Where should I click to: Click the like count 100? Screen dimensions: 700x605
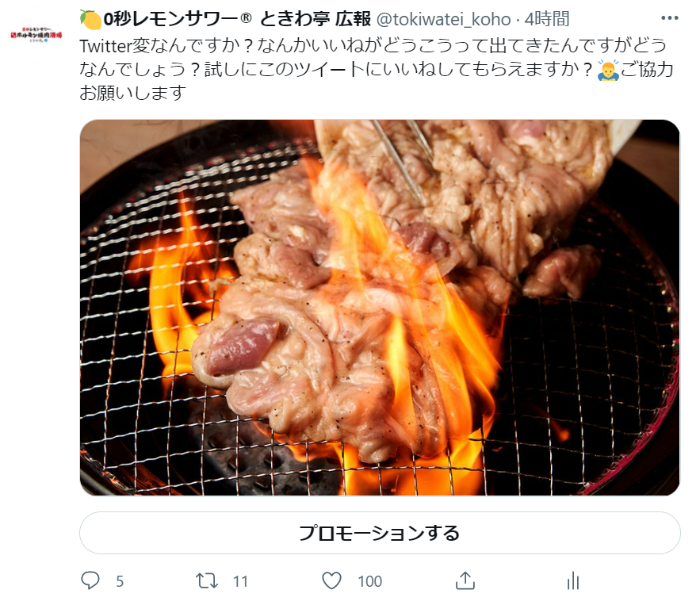(369, 581)
